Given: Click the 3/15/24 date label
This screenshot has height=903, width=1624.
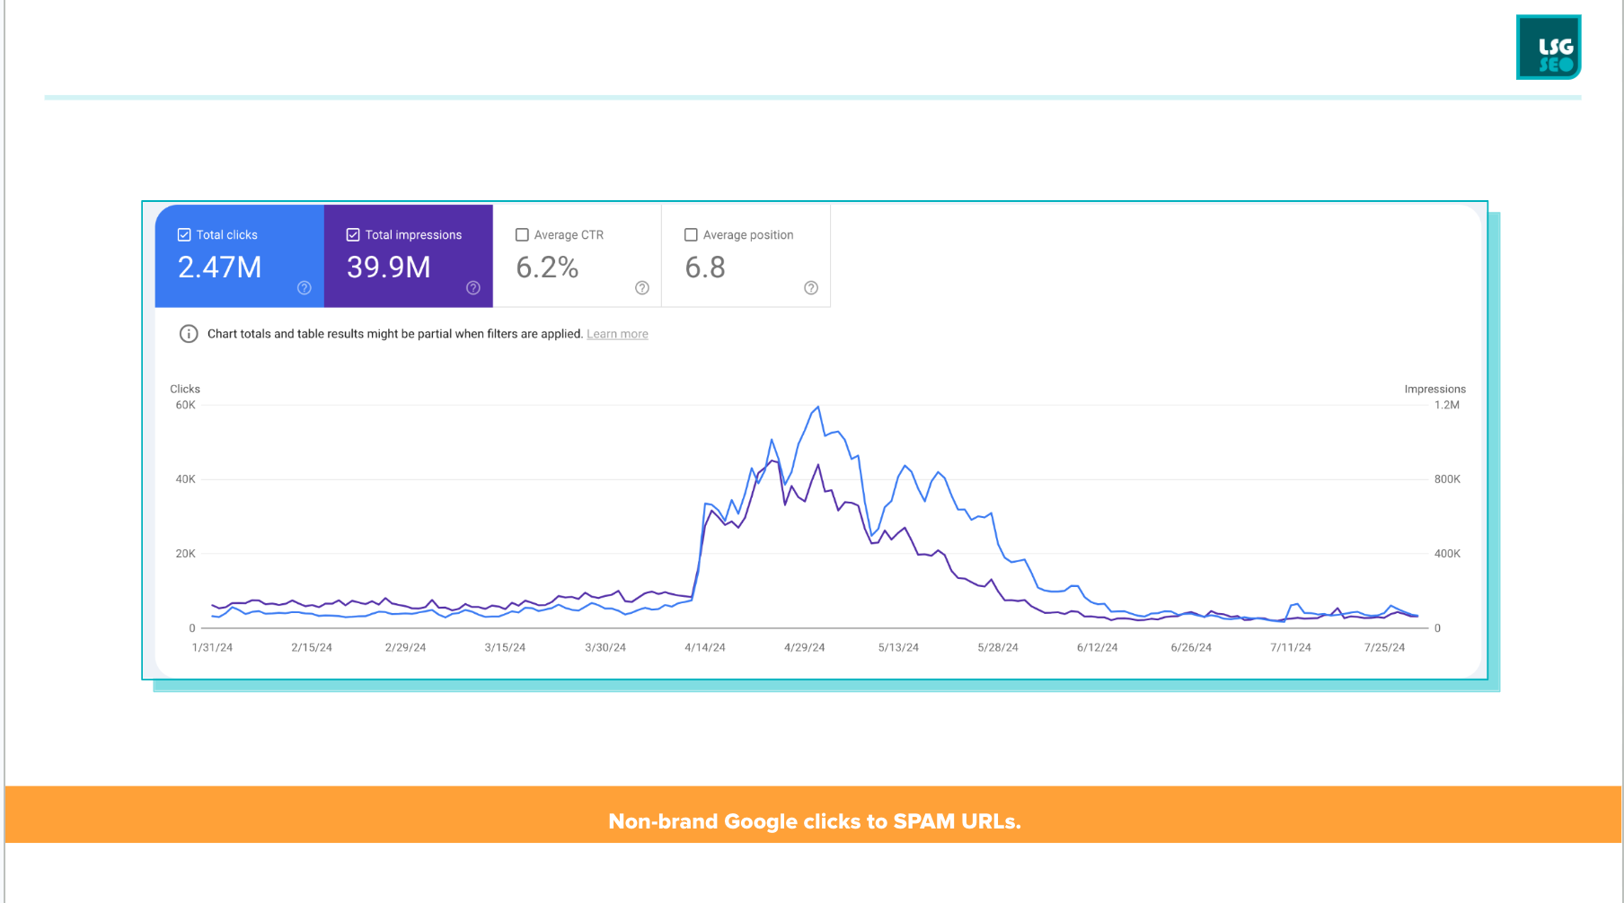Looking at the screenshot, I should 505,647.
